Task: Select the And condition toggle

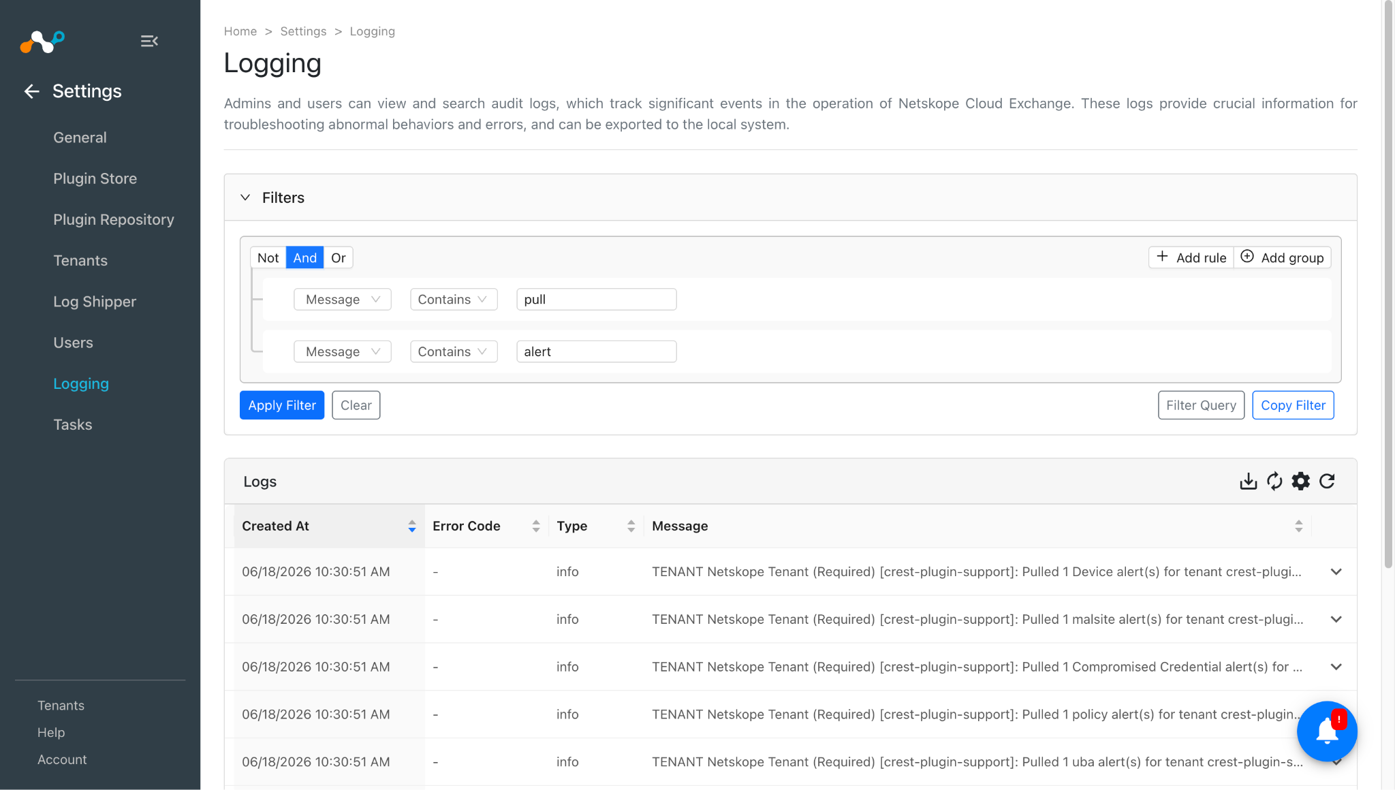Action: coord(305,258)
